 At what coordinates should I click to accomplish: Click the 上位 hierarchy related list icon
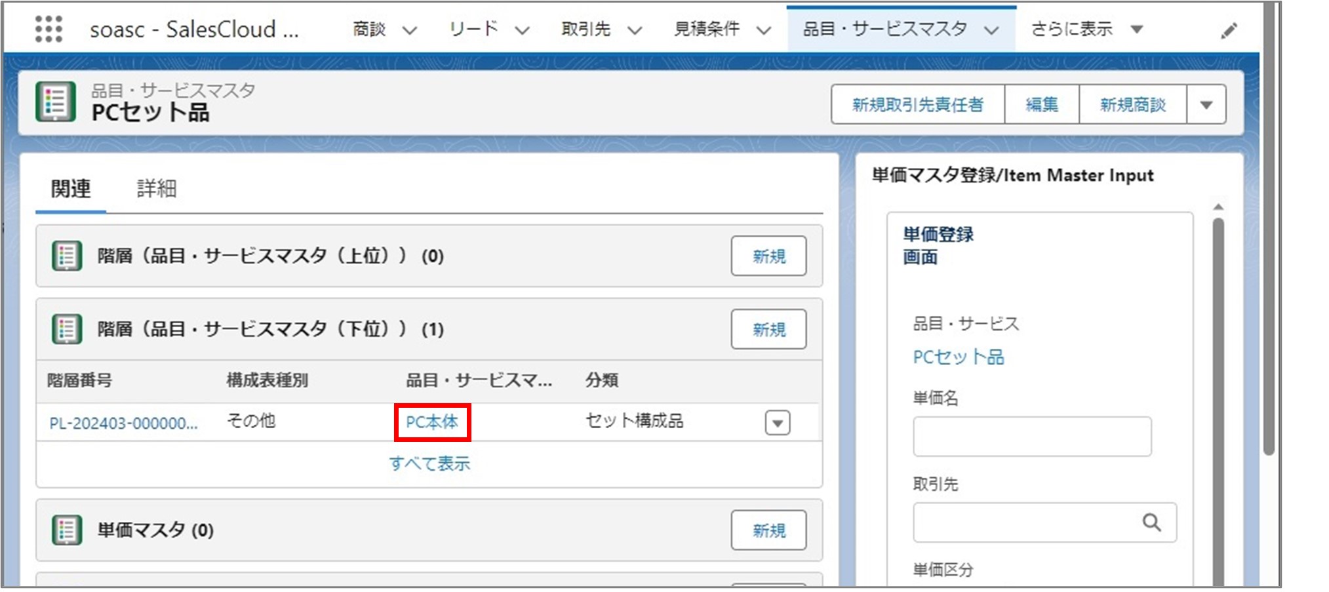67,256
